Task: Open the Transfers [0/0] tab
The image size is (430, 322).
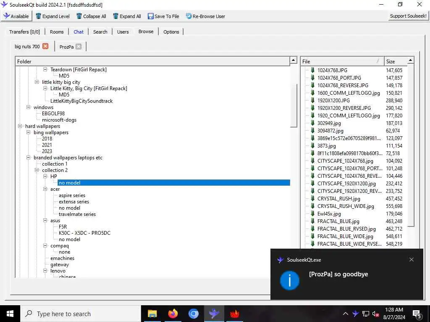Action: click(x=24, y=32)
